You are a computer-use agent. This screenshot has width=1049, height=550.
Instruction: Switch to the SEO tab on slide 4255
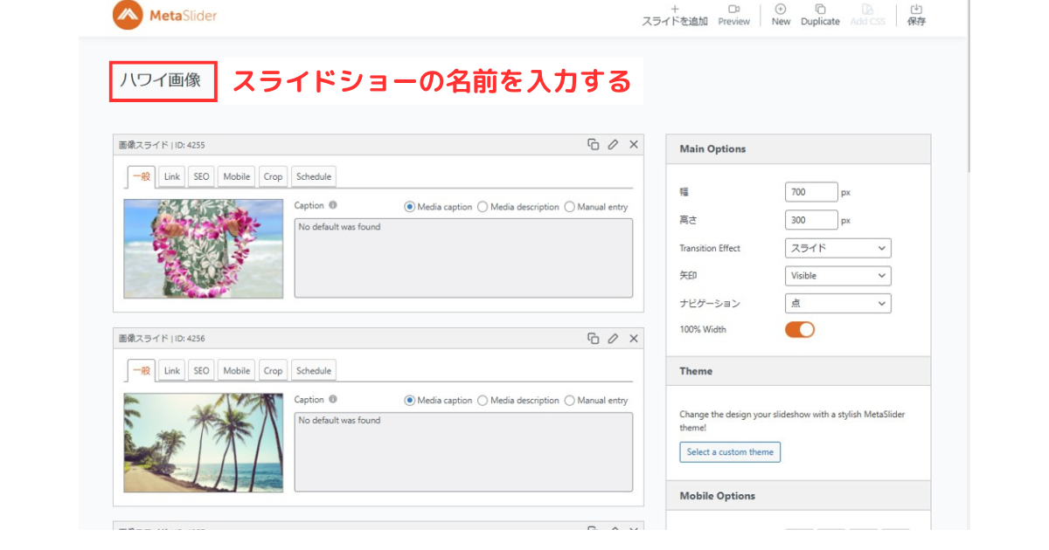[200, 175]
